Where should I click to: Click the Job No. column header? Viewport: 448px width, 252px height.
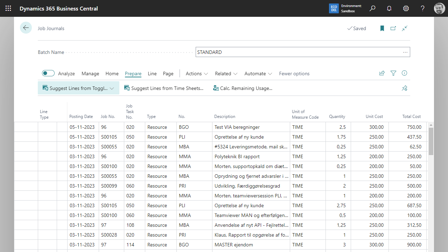click(108, 117)
